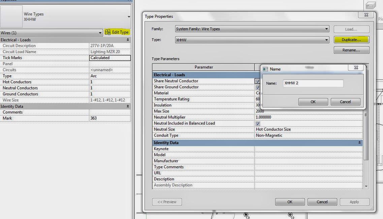The height and width of the screenshot is (219, 383).
Task: Show preview using << Preview button
Action: [167, 202]
